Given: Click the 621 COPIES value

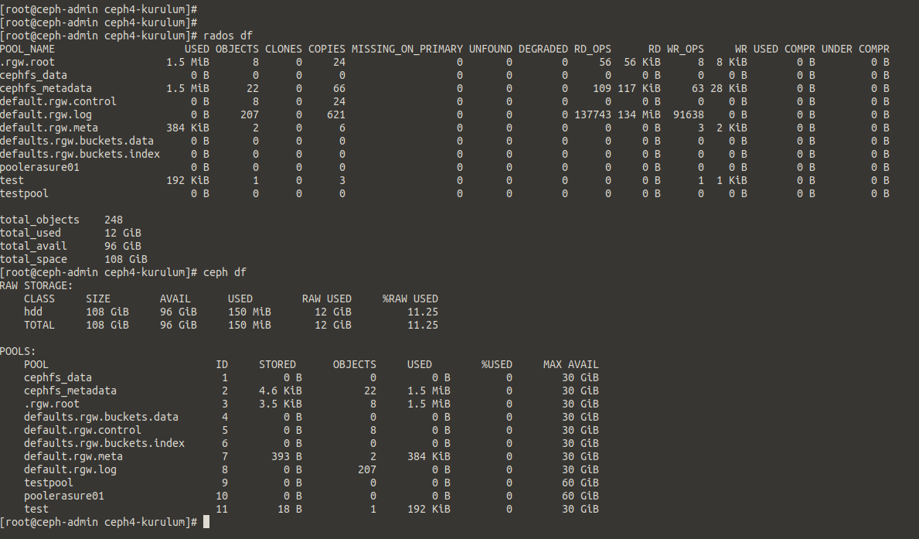Looking at the screenshot, I should coord(336,115).
